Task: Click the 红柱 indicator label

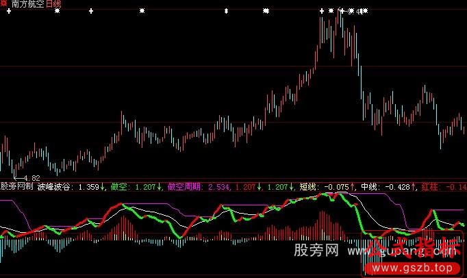Action: click(x=430, y=186)
